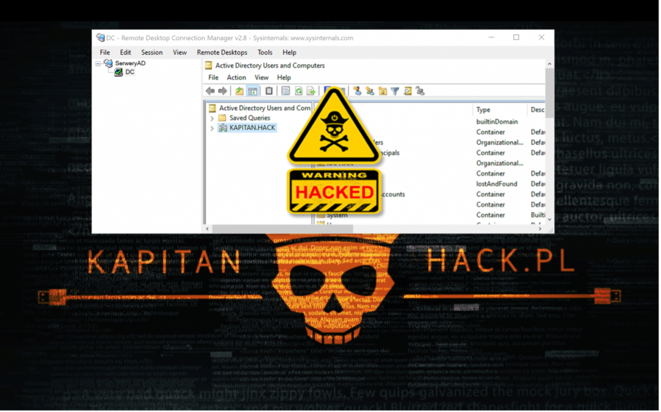Screen dimensions: 661x412
Task: Click the vertical scrollbar up arrow
Action: click(550, 64)
